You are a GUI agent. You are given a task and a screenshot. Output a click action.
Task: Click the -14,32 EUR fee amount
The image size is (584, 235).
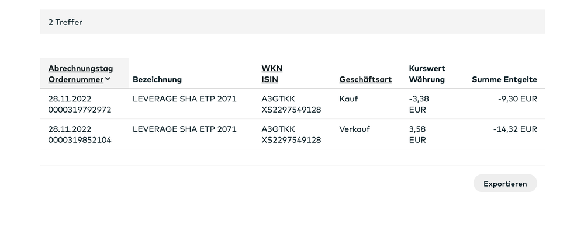click(515, 129)
